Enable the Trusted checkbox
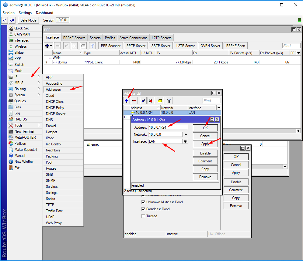Image resolution: width=303 pixels, height=261 pixels. [143, 216]
